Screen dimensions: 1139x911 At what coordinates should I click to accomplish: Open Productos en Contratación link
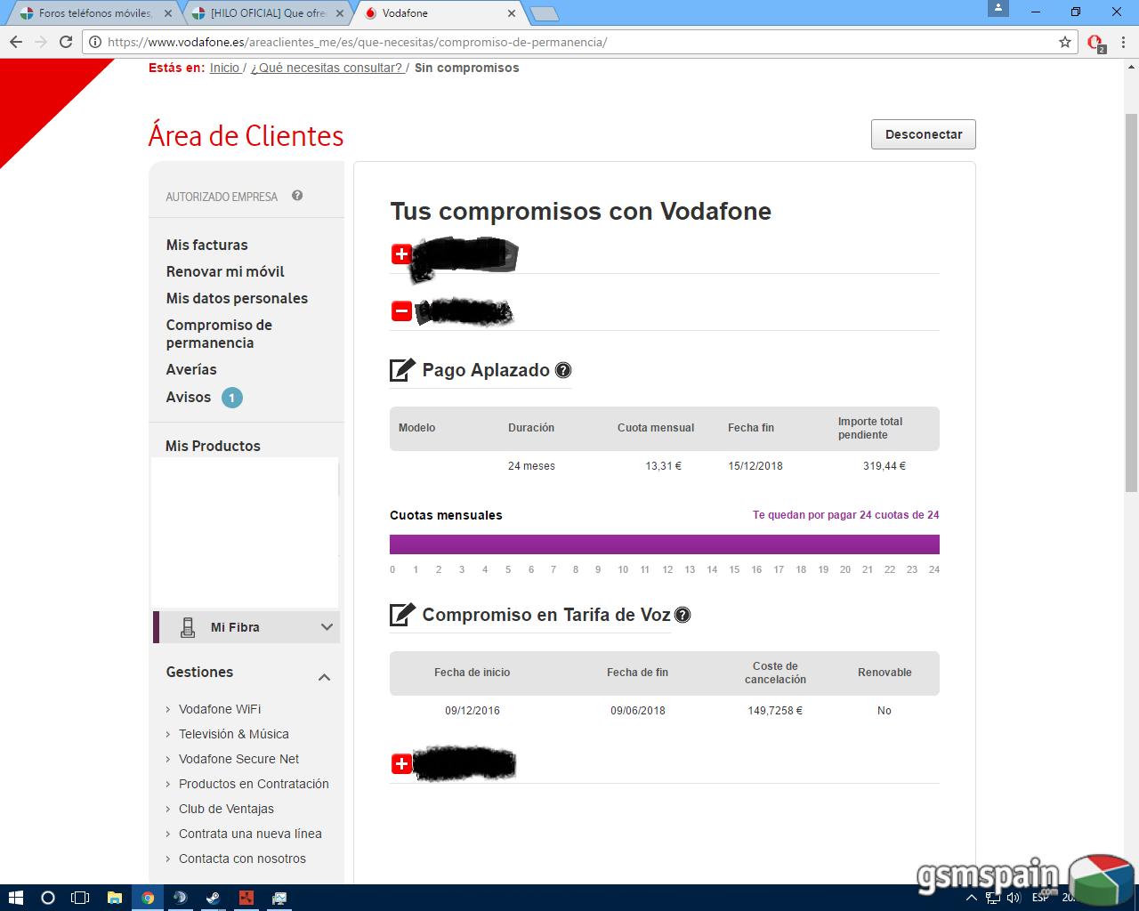click(x=254, y=784)
